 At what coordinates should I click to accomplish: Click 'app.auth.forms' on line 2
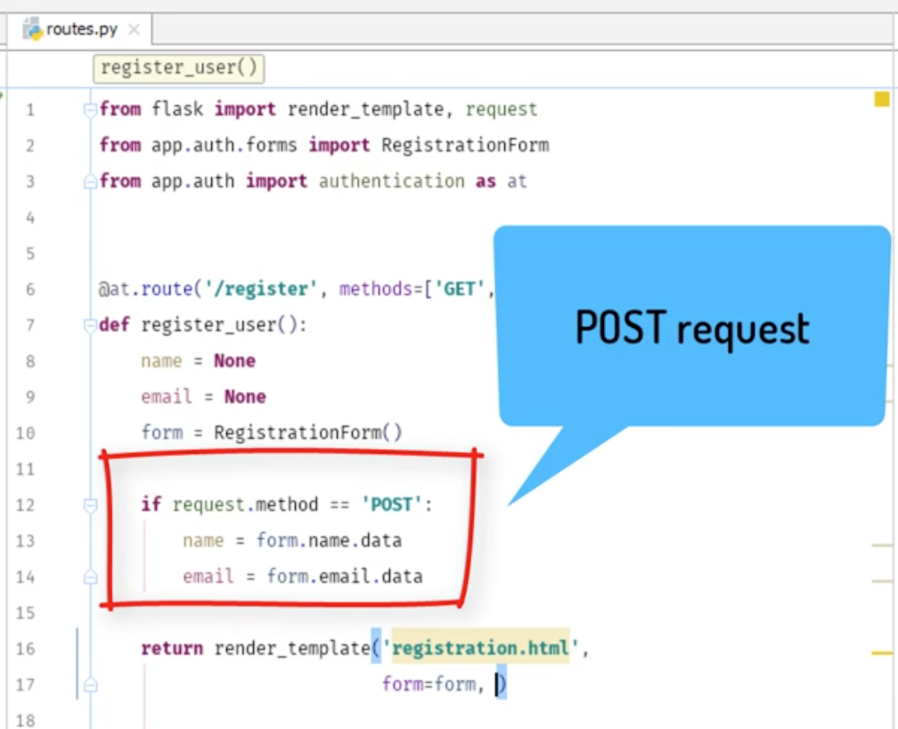(x=224, y=145)
